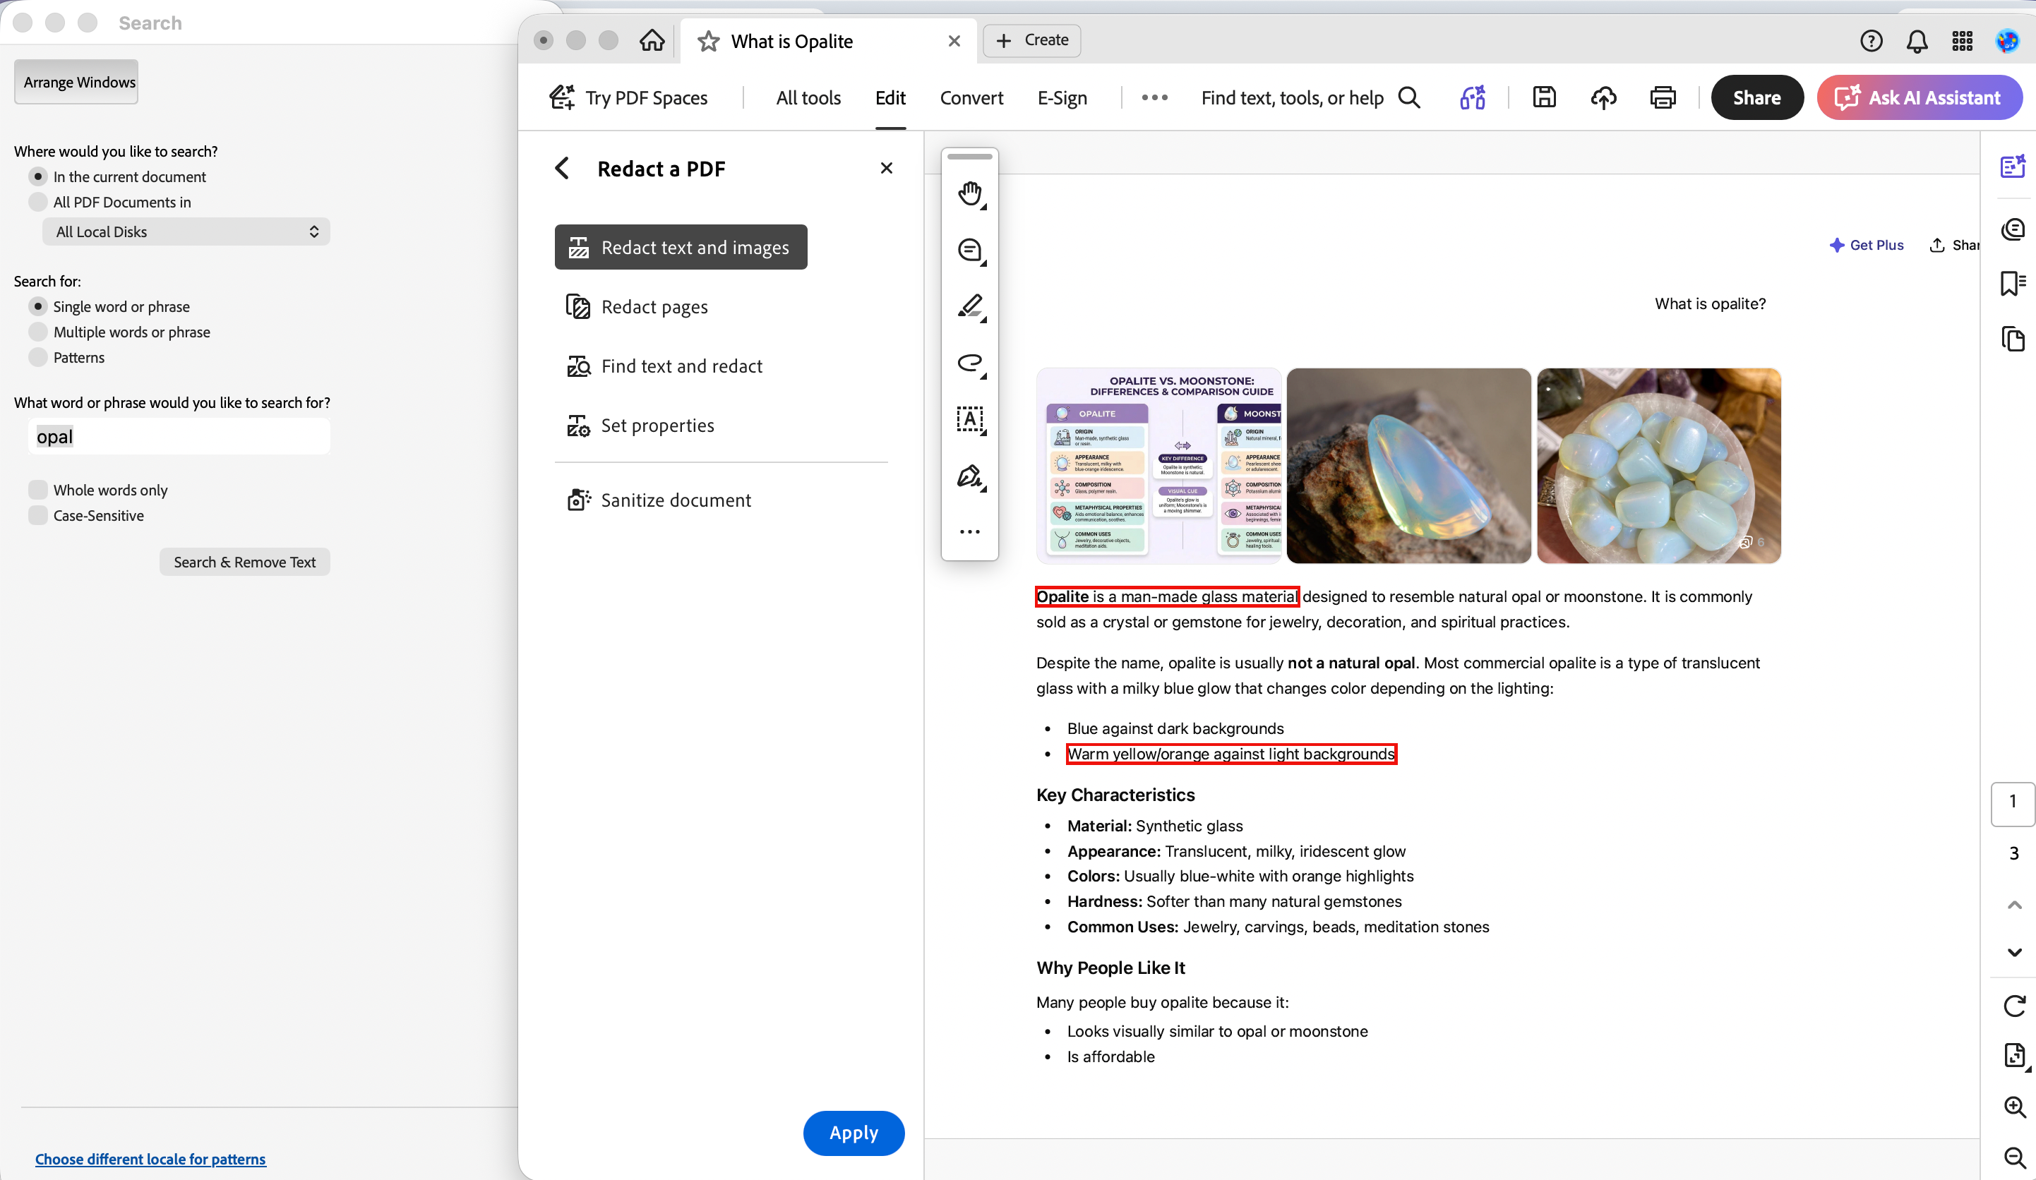Open Ask AI Assistant
Viewport: 2036px width, 1180px height.
1919,97
